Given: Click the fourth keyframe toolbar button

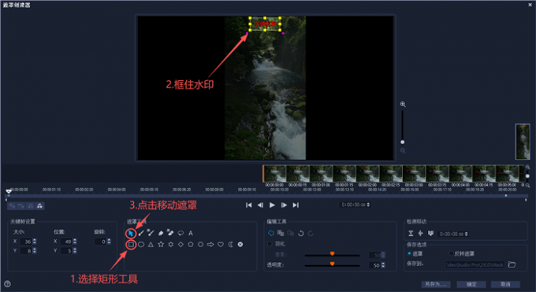Looking at the screenshot, I should click(x=39, y=206).
